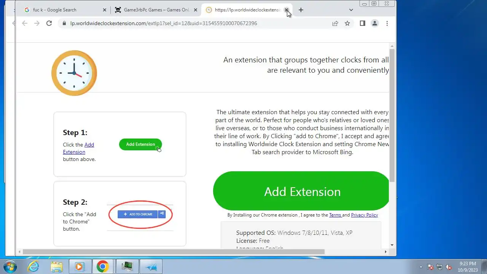Open volume tray icon

click(449, 267)
